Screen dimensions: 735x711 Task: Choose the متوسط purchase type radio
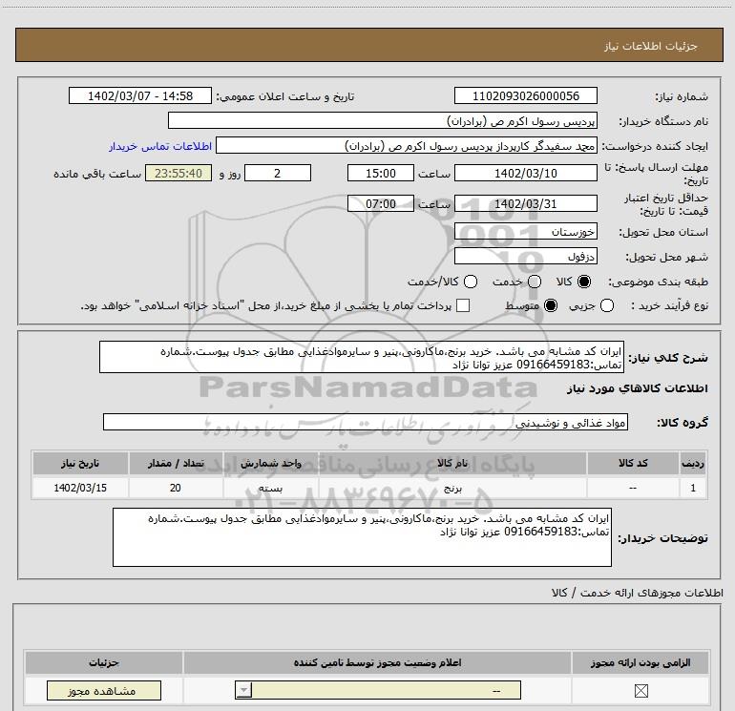pyautogui.click(x=551, y=306)
